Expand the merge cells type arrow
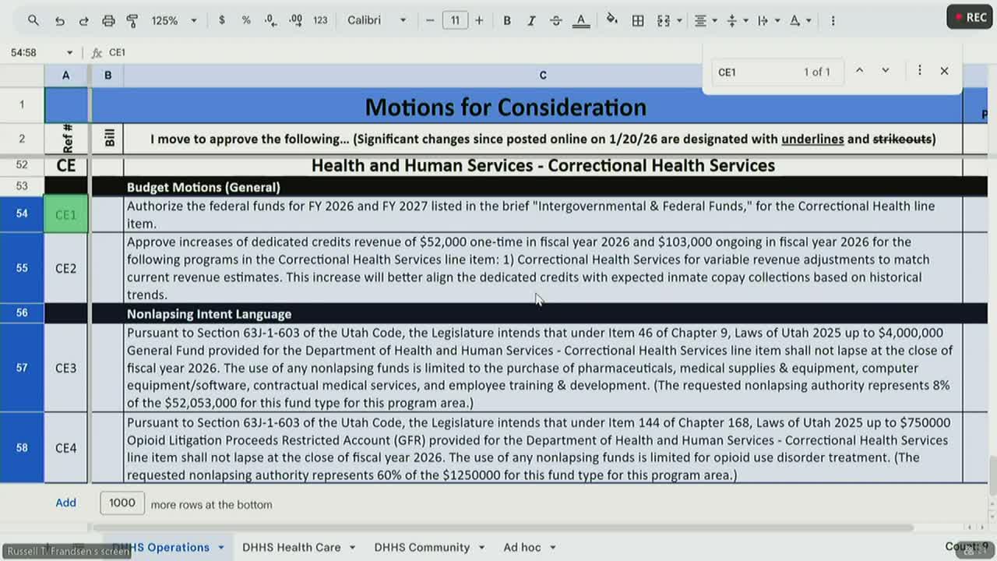This screenshot has width=997, height=561. coord(679,21)
